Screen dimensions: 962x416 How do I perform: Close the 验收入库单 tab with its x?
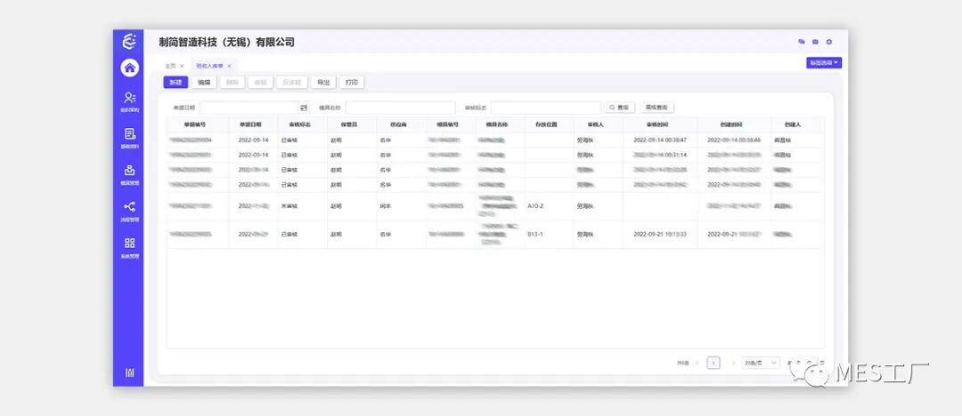[230, 66]
